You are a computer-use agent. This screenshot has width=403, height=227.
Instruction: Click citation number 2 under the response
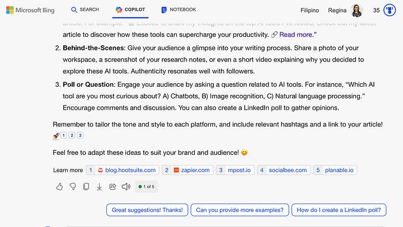tap(72, 135)
